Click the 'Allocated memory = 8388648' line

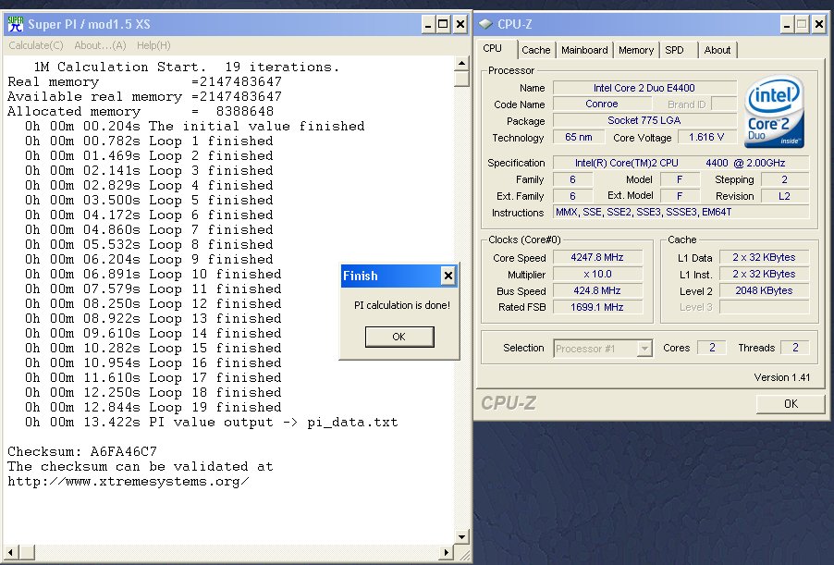141,111
